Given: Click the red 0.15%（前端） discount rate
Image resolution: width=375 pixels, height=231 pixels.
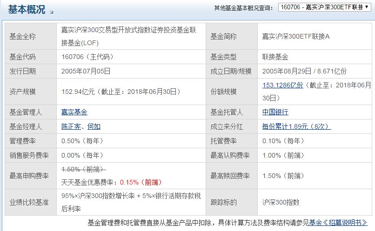Looking at the screenshot, I should tap(141, 182).
